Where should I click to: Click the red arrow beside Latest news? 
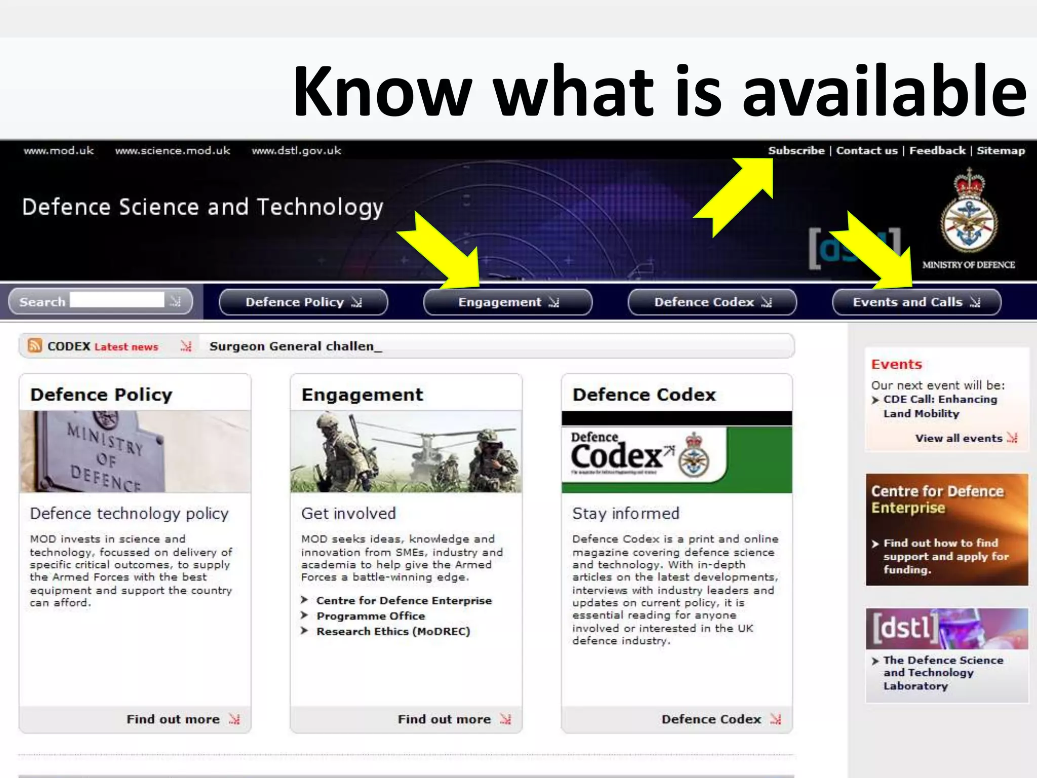coord(186,346)
